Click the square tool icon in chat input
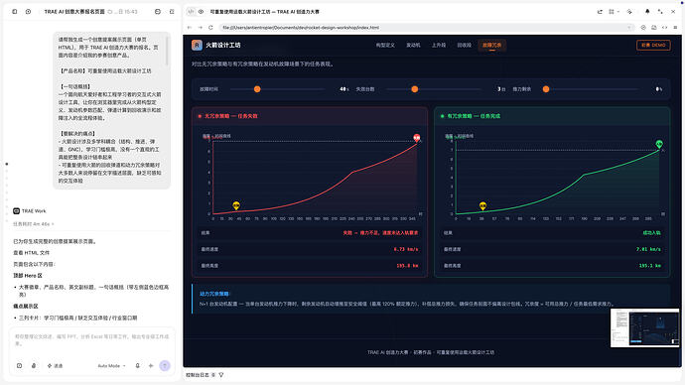This screenshot has height=385, width=685. (x=19, y=366)
